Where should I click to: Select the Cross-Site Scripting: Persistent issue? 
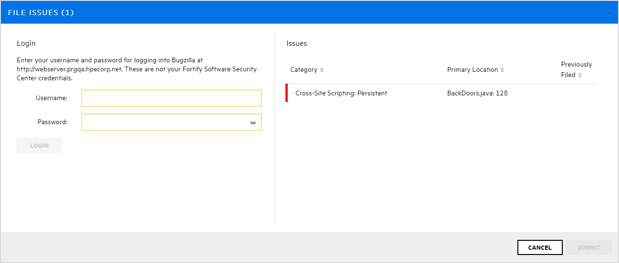(x=341, y=93)
